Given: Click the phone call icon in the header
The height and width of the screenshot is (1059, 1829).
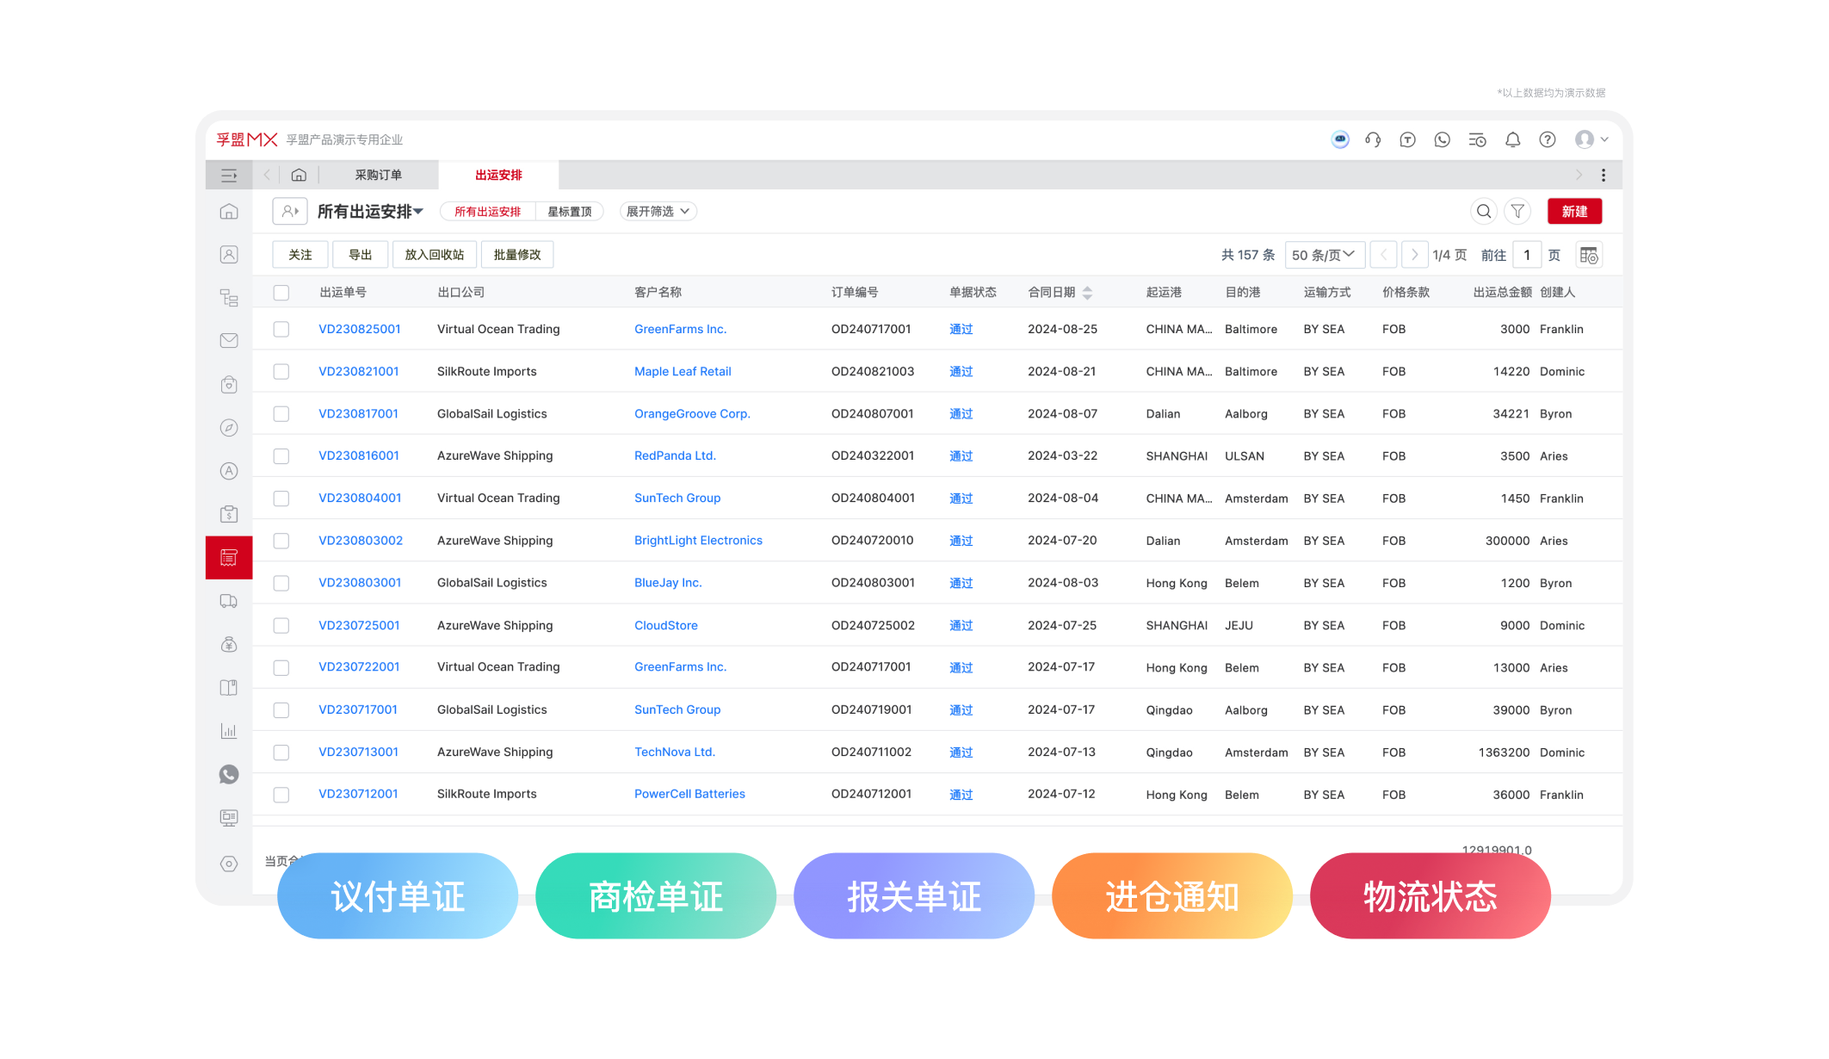Looking at the screenshot, I should tap(1443, 139).
